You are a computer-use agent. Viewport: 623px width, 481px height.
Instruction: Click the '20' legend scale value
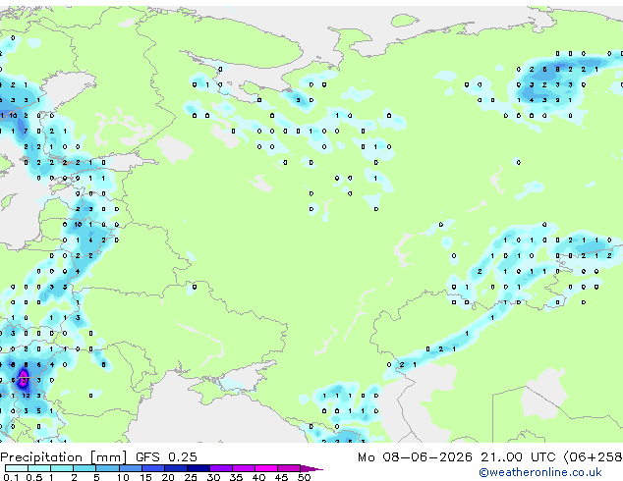(x=168, y=477)
